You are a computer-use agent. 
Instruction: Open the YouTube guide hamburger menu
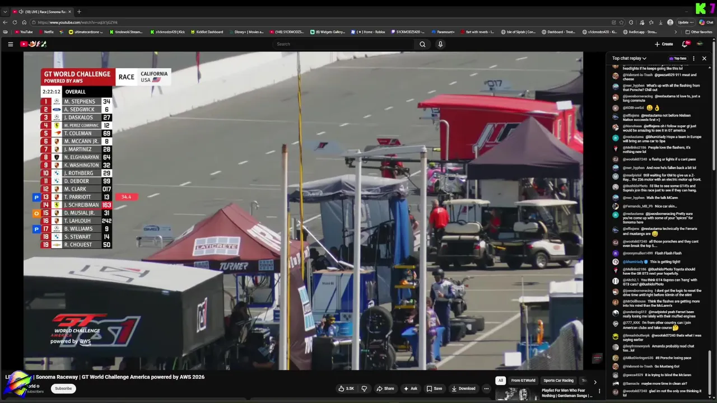(x=10, y=44)
